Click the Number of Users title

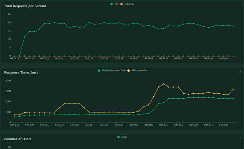coord(18,139)
